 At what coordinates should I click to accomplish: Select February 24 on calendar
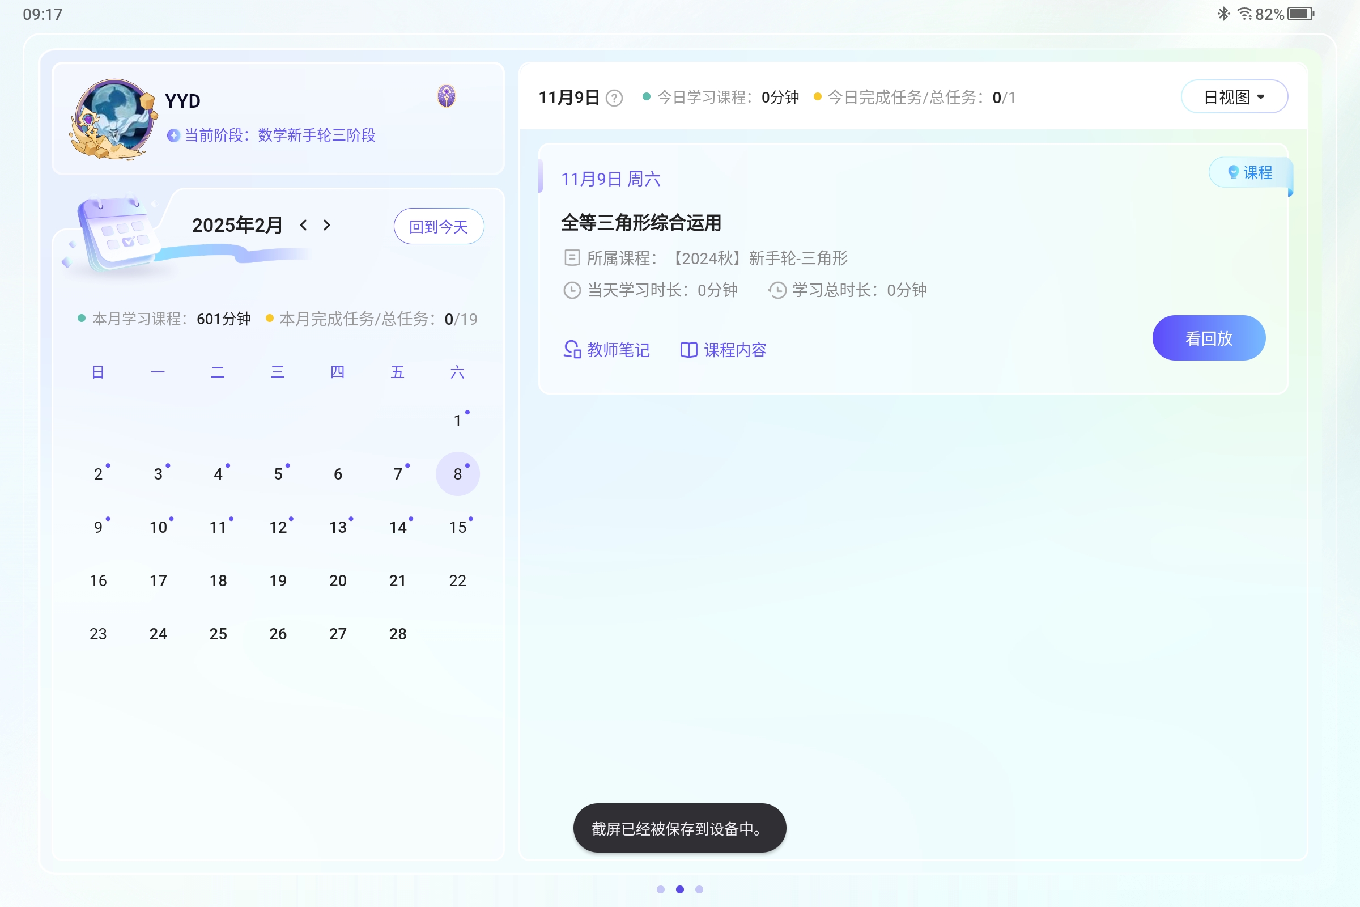click(x=159, y=633)
